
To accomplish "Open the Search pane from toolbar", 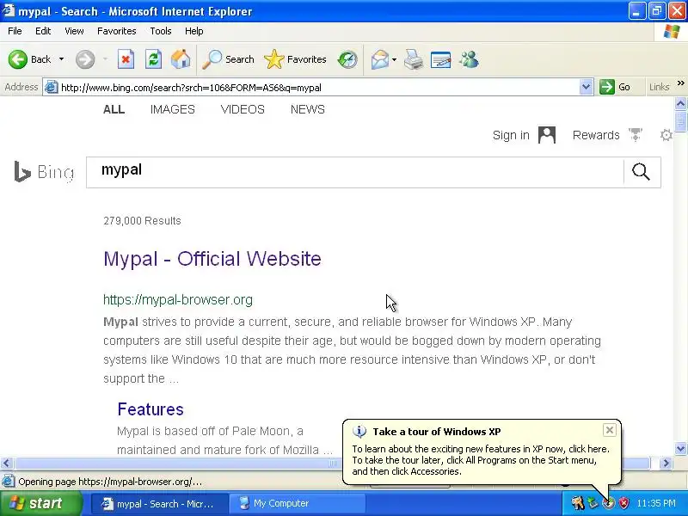I will (x=228, y=59).
